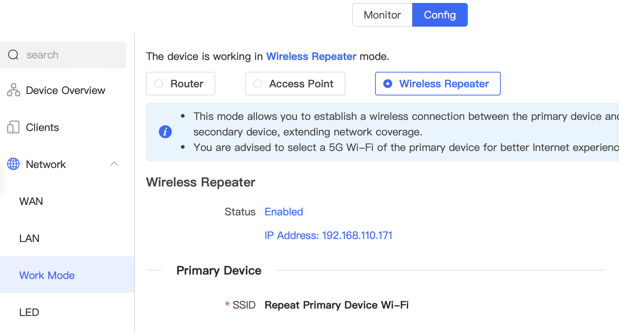Select the Router radio button
619x333 pixels.
click(159, 84)
